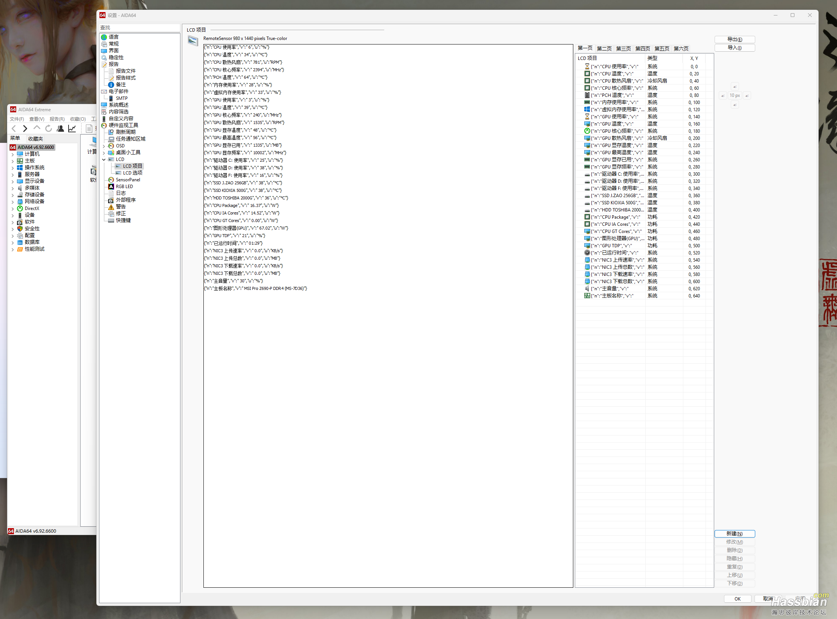
Task: Select 性能测试 icon in AIDA64 tree
Action: 20,249
